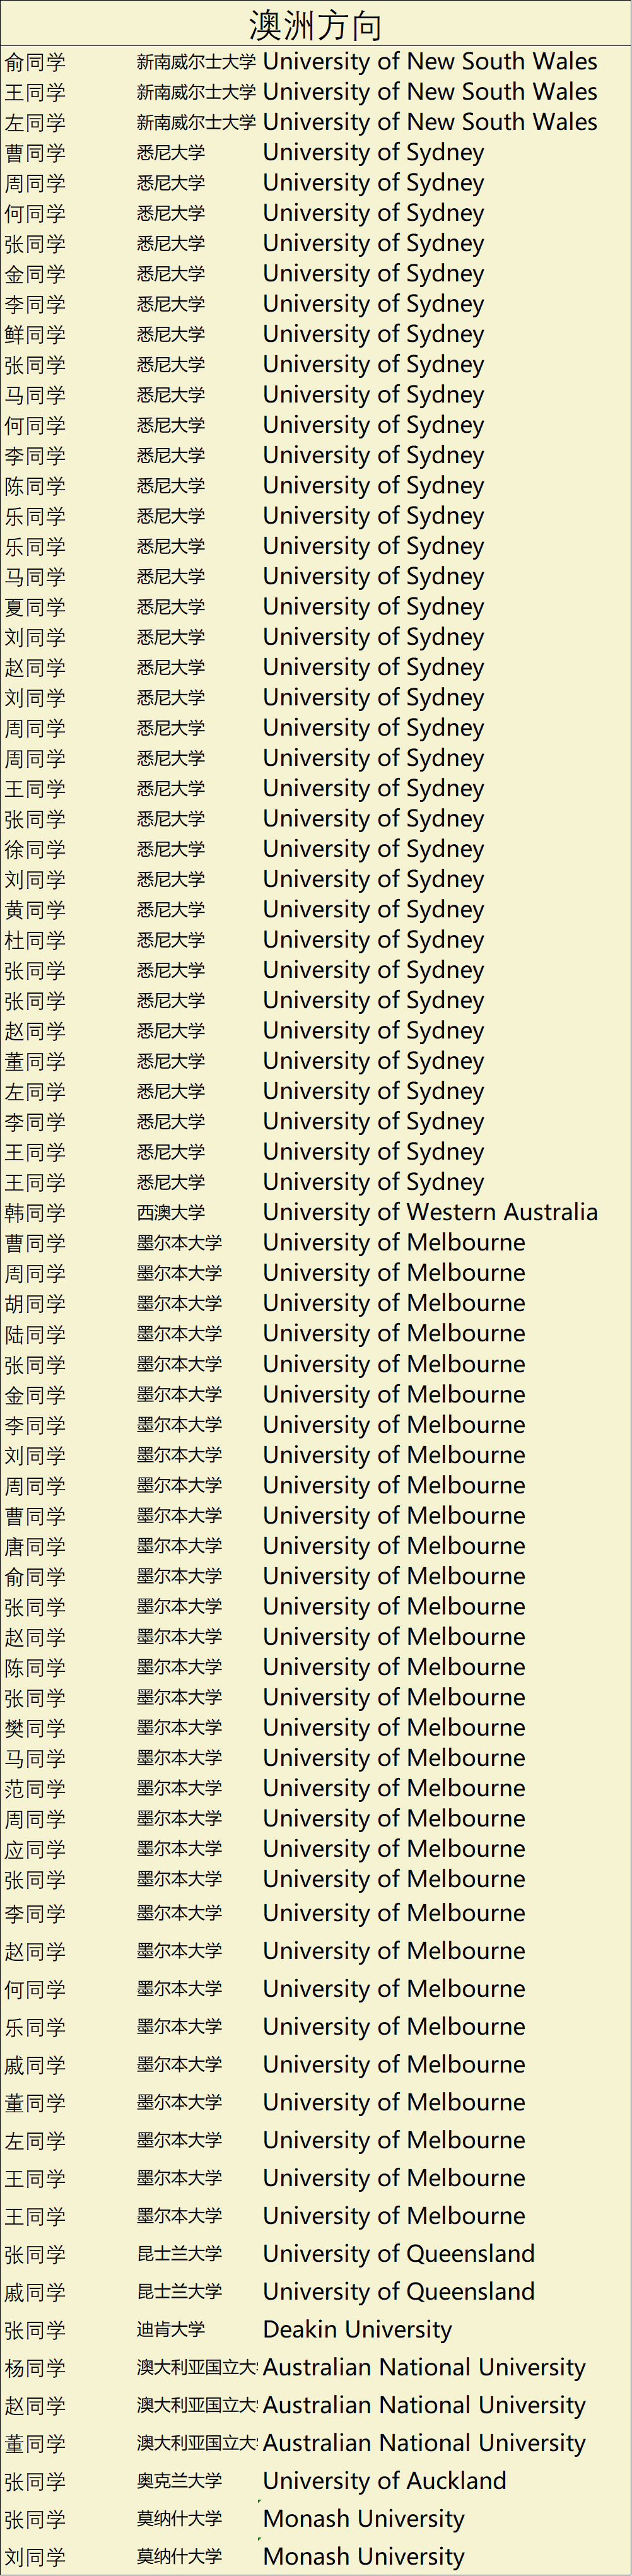Select the University of Western Australia cell
This screenshot has height=2576, width=632.
[430, 1212]
